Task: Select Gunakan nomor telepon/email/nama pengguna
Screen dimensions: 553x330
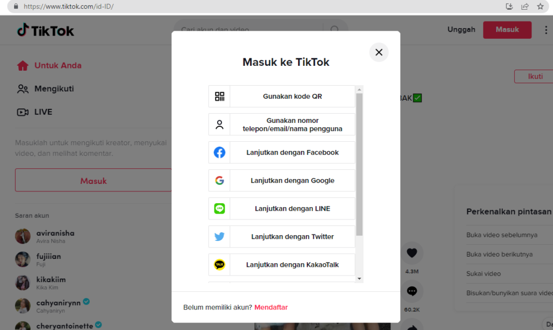Action: click(282, 125)
